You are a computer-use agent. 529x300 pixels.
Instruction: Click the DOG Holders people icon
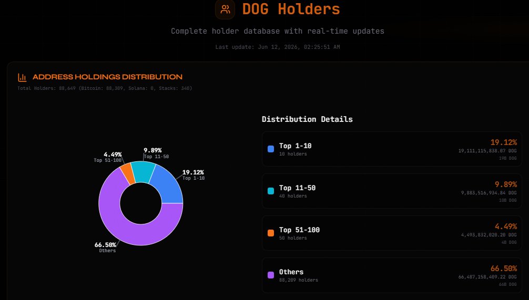coord(225,9)
